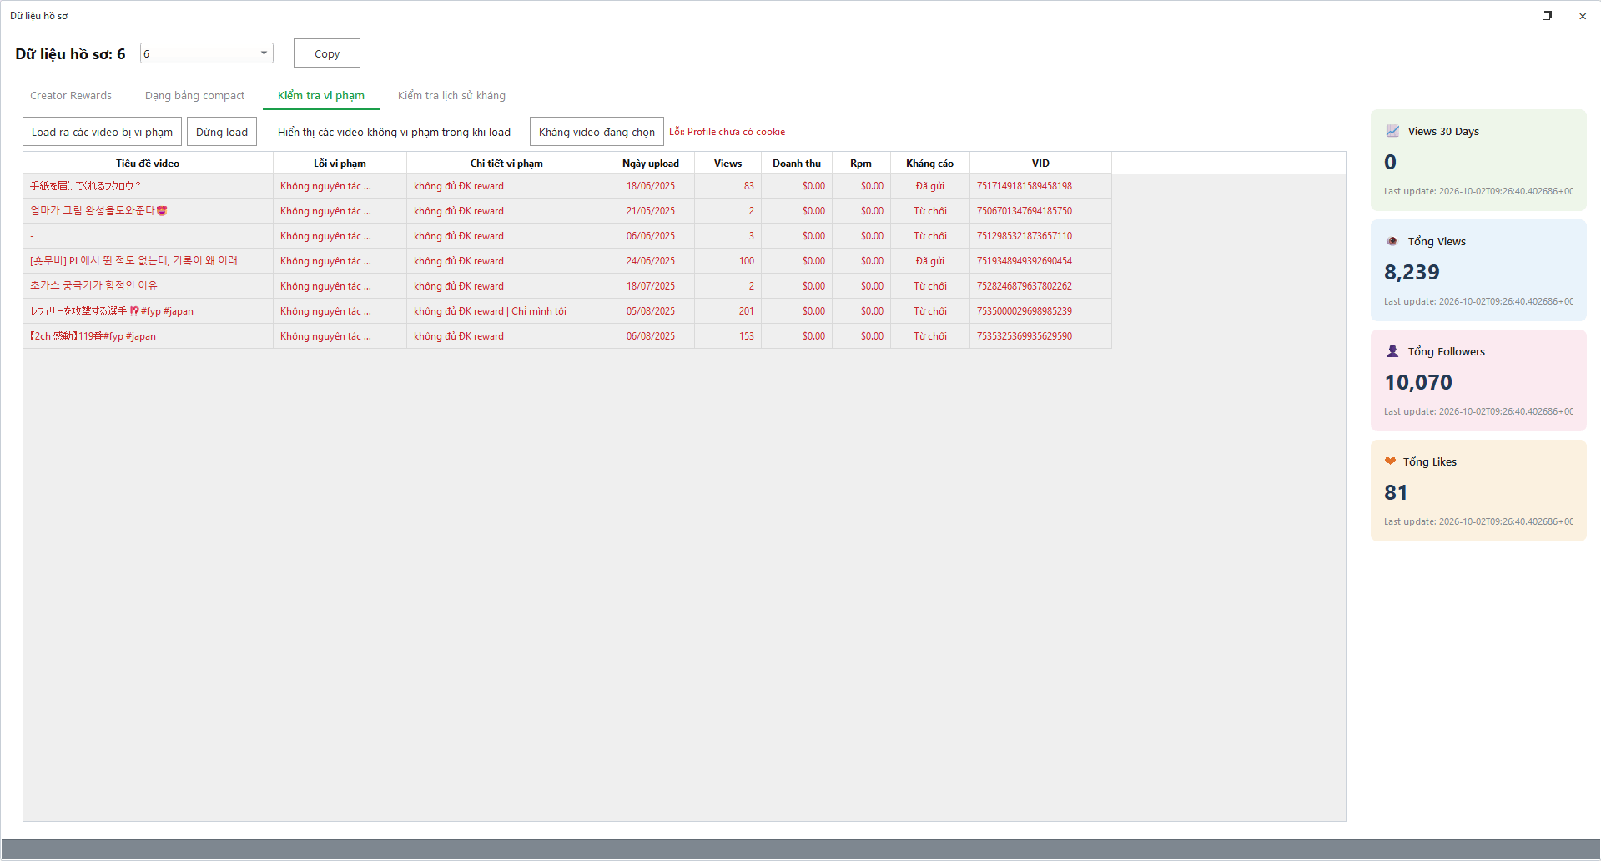1601x861 pixels.
Task: Click Kháng video đang chọn button
Action: pyautogui.click(x=597, y=132)
